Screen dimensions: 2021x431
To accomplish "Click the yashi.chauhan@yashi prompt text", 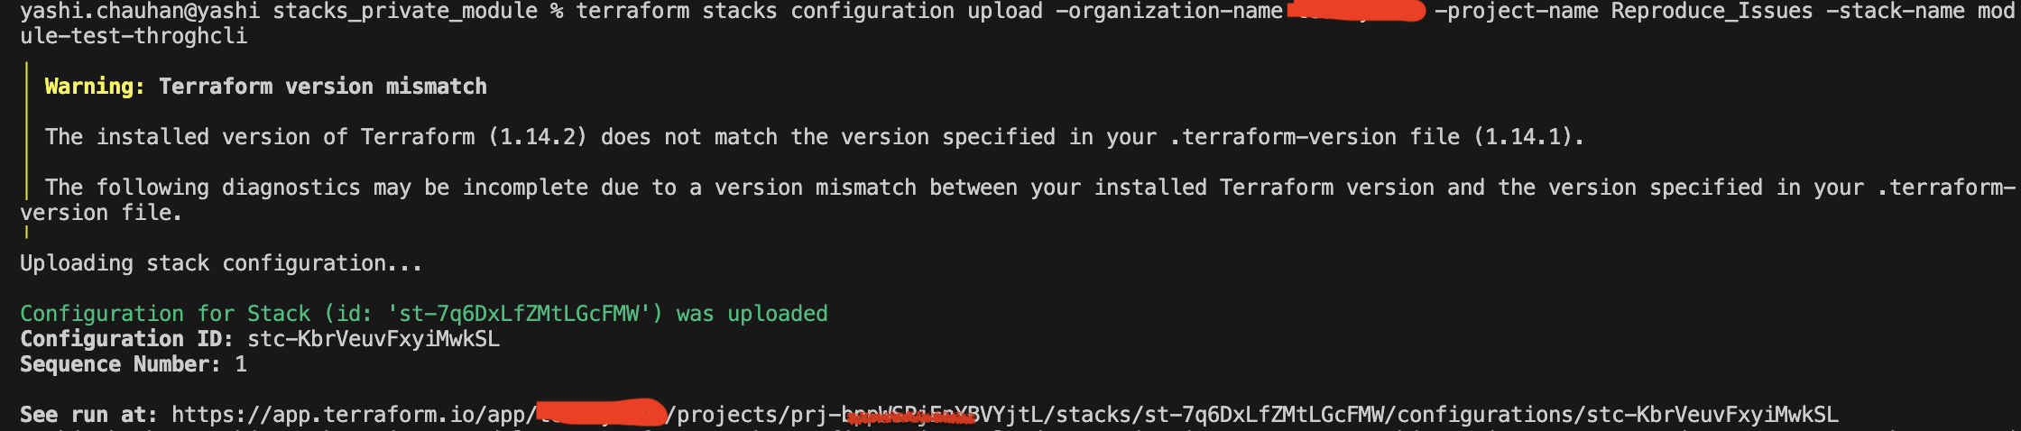I will tap(140, 12).
